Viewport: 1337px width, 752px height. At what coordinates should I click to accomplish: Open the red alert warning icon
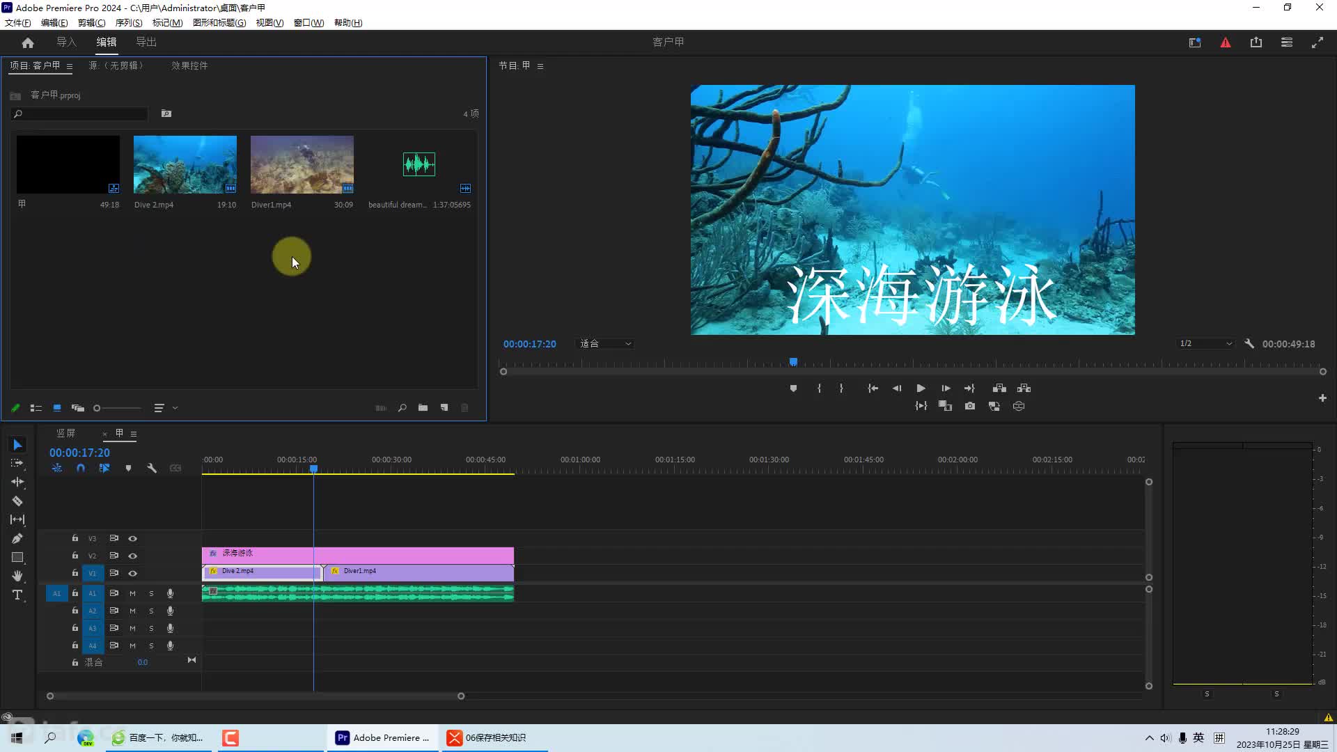point(1226,42)
